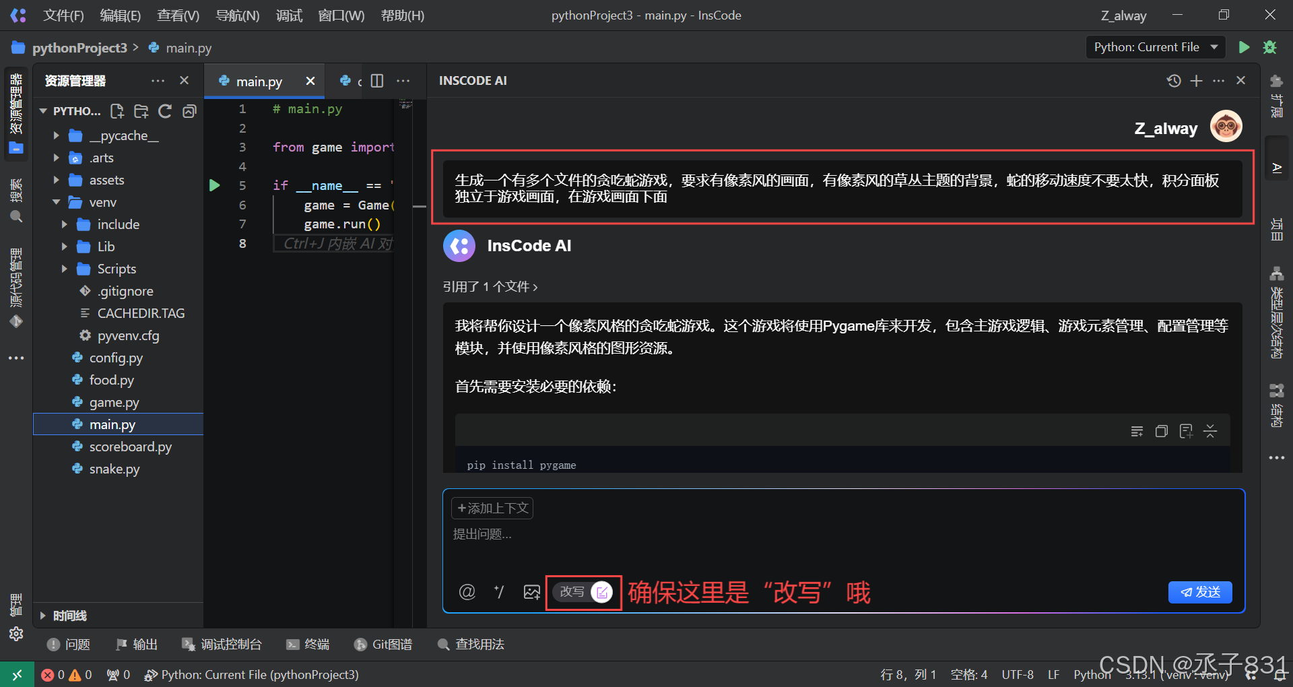Click the green Run play button
The image size is (1293, 687).
(1244, 47)
